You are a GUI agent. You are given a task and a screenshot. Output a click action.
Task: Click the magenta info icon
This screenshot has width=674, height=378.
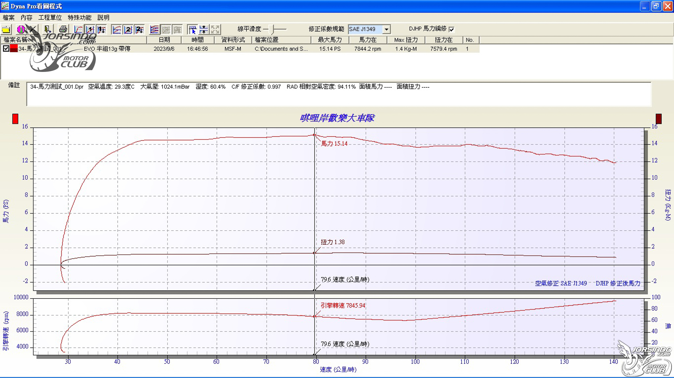click(21, 30)
